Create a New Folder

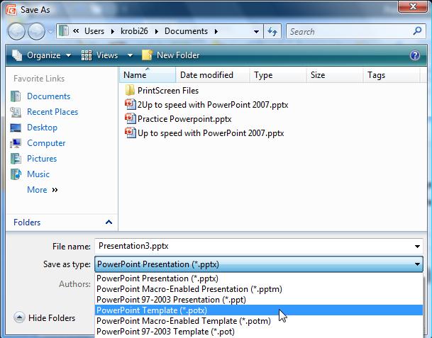point(170,55)
